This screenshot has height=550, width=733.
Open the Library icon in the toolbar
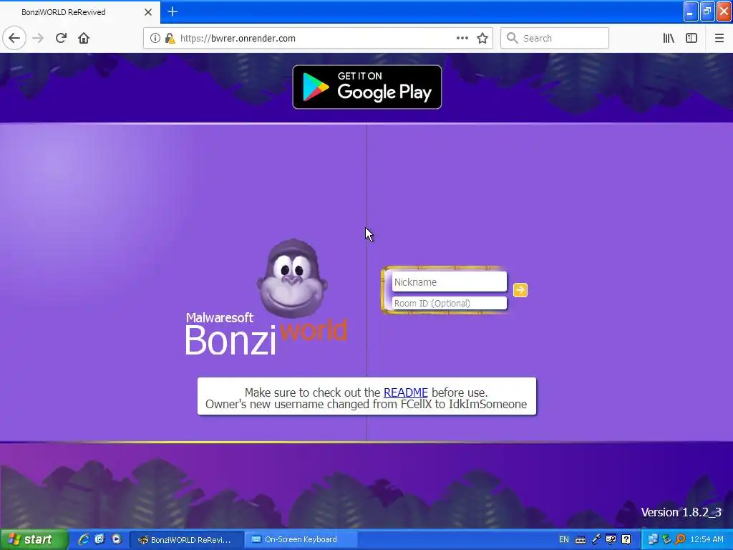coord(669,38)
